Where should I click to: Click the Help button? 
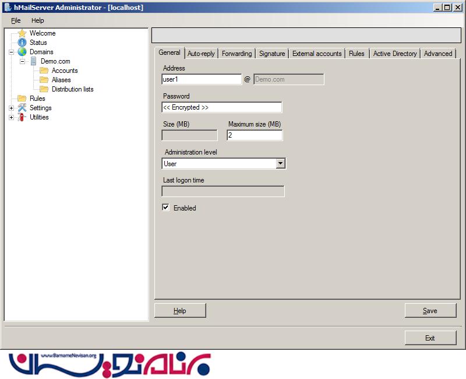click(180, 311)
